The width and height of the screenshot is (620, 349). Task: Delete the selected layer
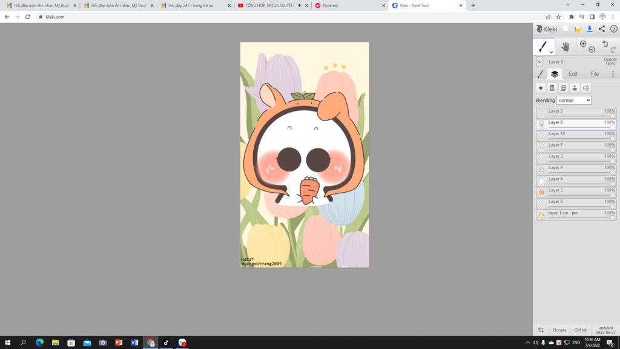(552, 88)
